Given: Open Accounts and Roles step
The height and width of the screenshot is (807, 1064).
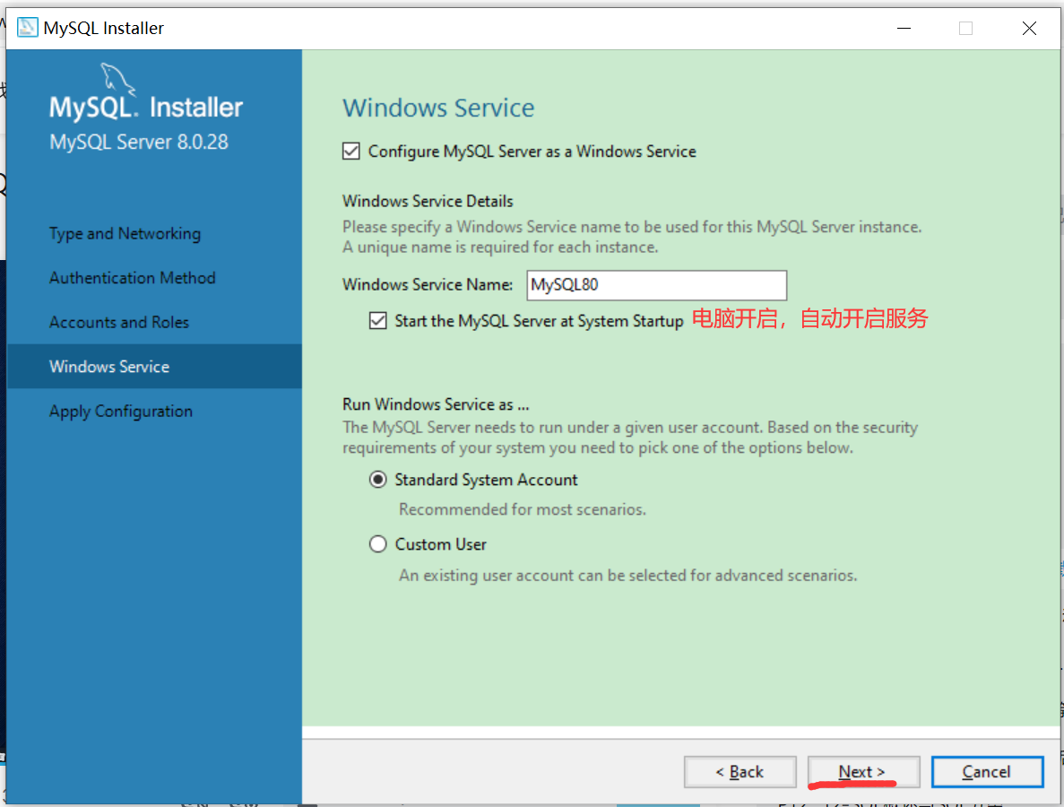Looking at the screenshot, I should (x=118, y=323).
